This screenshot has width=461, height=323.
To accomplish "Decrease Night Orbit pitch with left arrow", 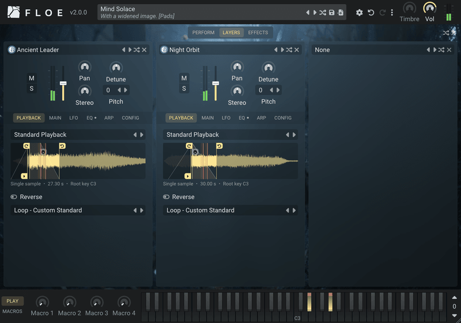I will 271,90.
